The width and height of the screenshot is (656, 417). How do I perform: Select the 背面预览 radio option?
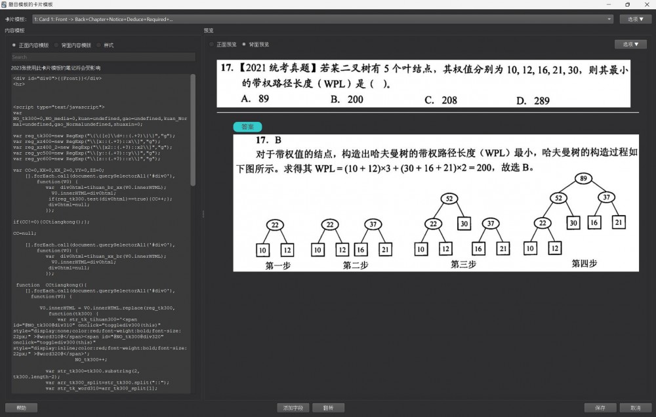click(x=244, y=45)
